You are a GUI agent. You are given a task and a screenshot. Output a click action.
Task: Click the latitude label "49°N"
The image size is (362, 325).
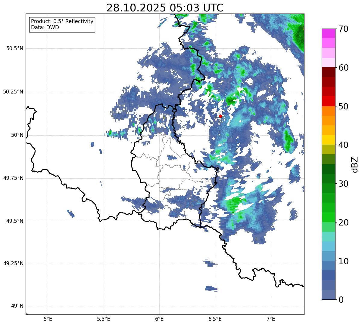[x=17, y=306]
